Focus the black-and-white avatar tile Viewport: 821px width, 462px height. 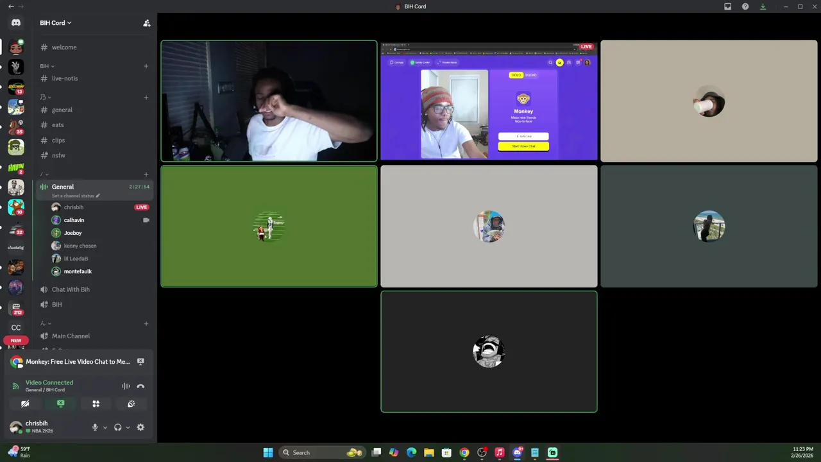489,352
